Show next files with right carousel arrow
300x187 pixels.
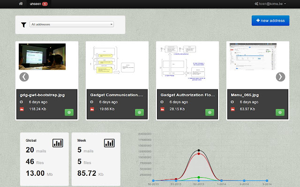click(280, 77)
